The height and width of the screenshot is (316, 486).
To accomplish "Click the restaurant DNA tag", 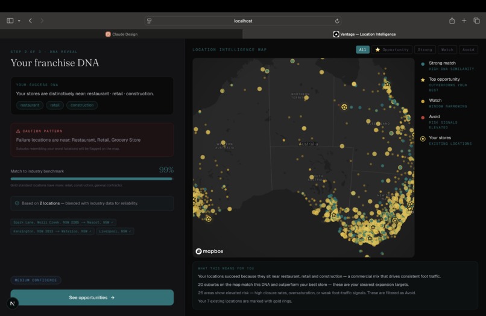I will pyautogui.click(x=30, y=105).
